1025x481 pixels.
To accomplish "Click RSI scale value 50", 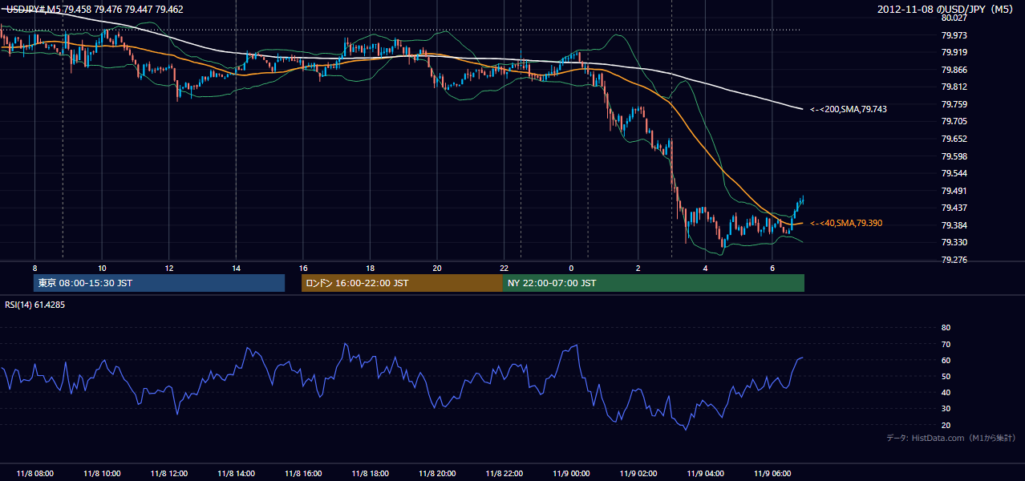I will 946,376.
